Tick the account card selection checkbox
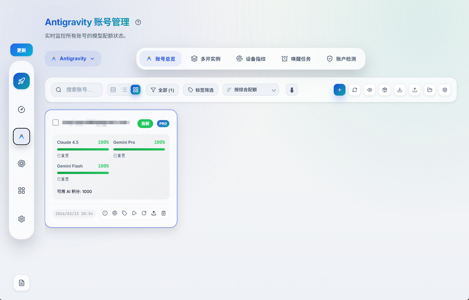469x300 pixels. pos(56,122)
